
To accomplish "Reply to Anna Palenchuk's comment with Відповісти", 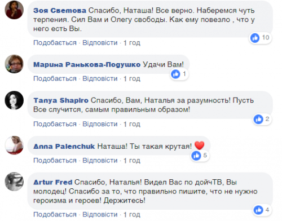I will pos(100,161).
